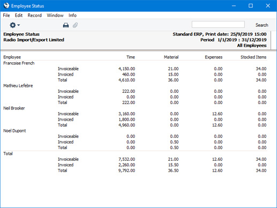Image resolution: width=277 pixels, height=208 pixels.
Task: Click the Expenses column header
Action: pyautogui.click(x=213, y=57)
